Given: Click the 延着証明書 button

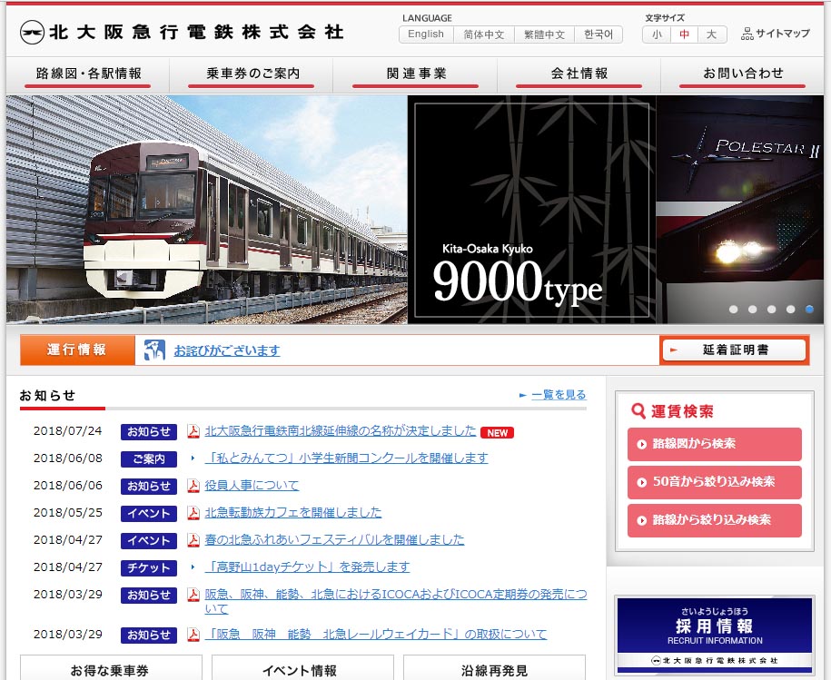Looking at the screenshot, I should tap(734, 350).
